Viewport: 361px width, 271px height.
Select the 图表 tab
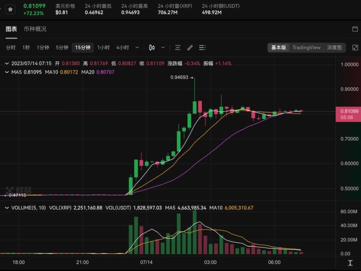coord(11,29)
